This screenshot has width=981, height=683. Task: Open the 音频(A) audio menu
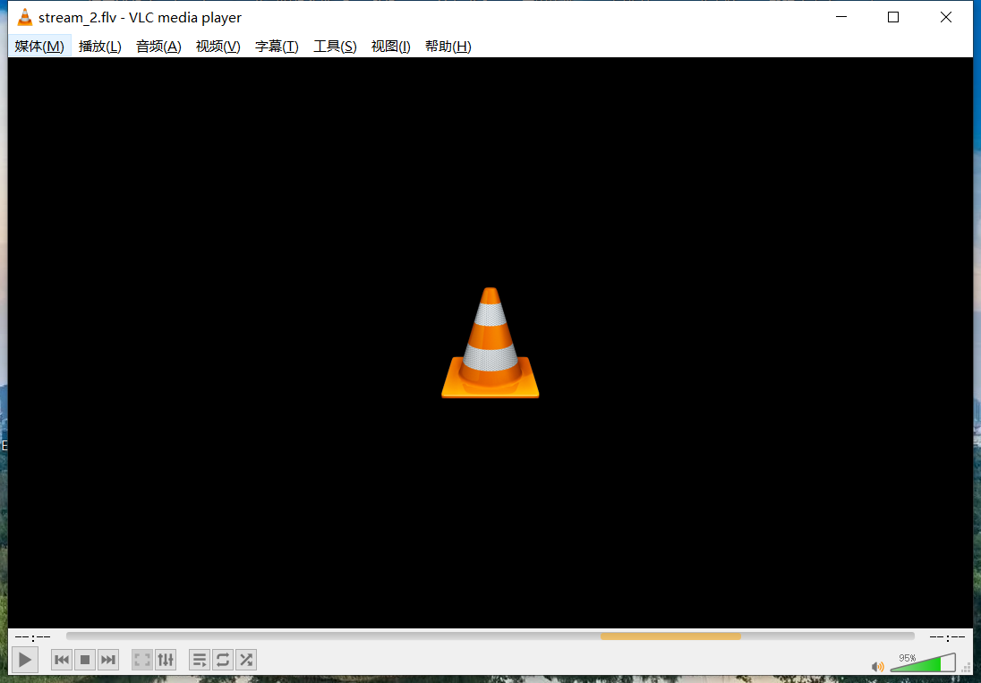(x=158, y=47)
